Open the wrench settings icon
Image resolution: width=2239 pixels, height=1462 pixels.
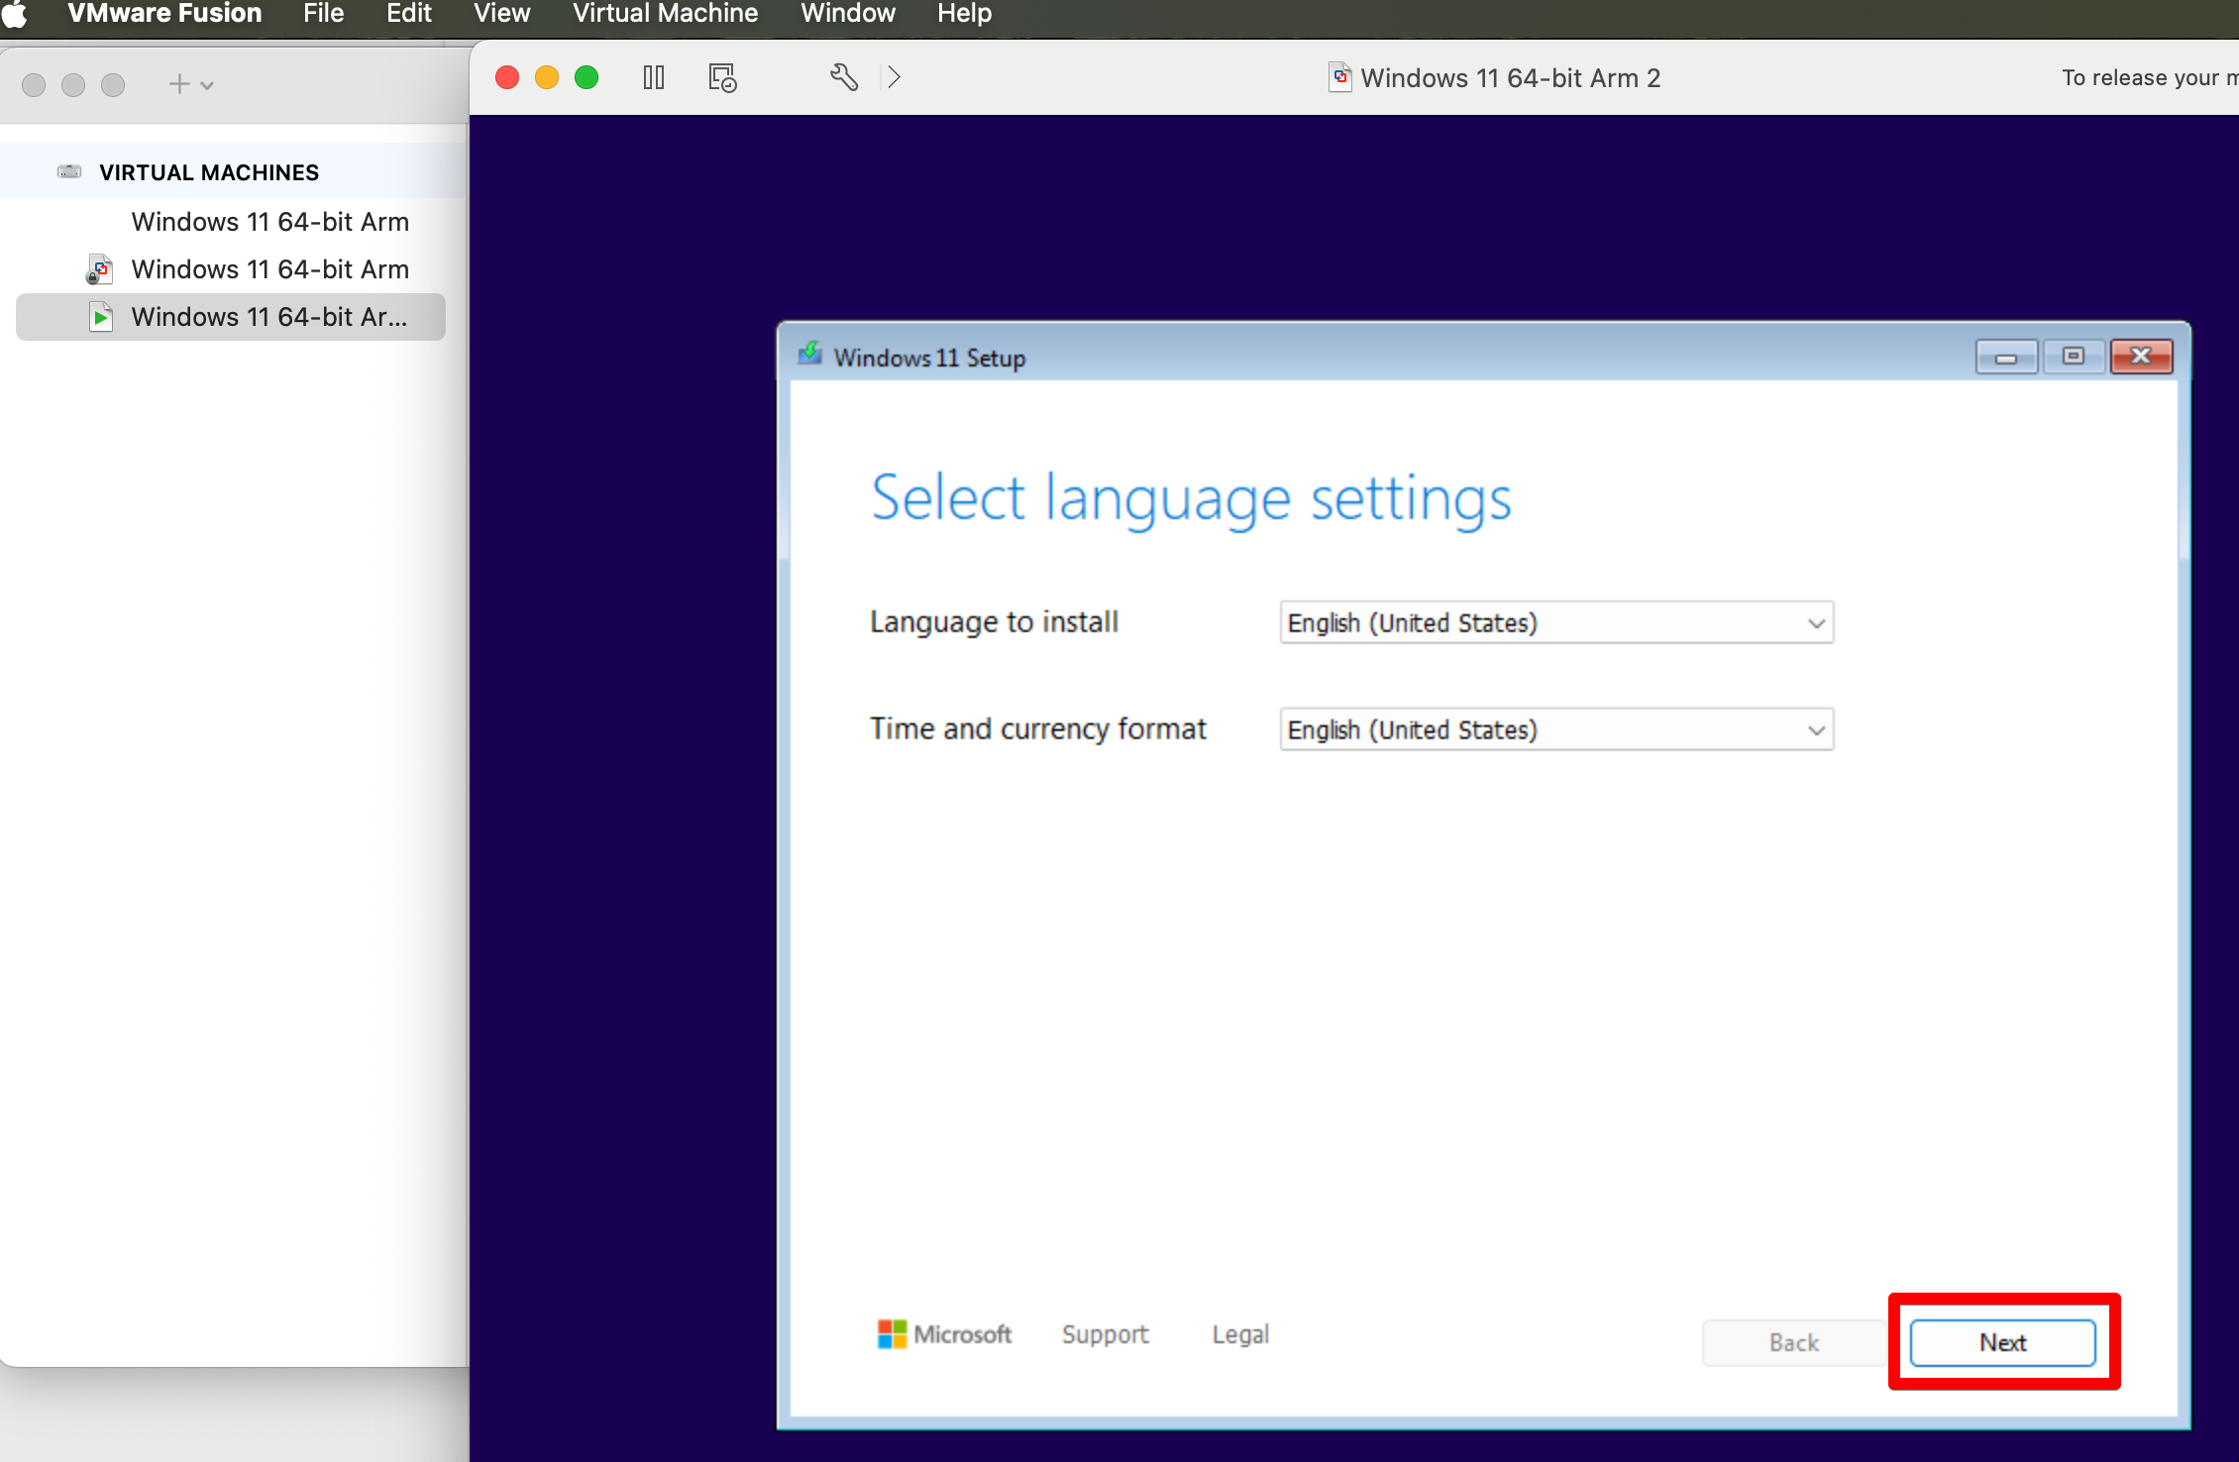tap(843, 77)
